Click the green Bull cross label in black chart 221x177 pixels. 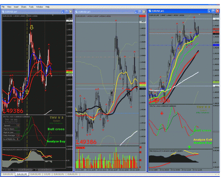click(56, 129)
